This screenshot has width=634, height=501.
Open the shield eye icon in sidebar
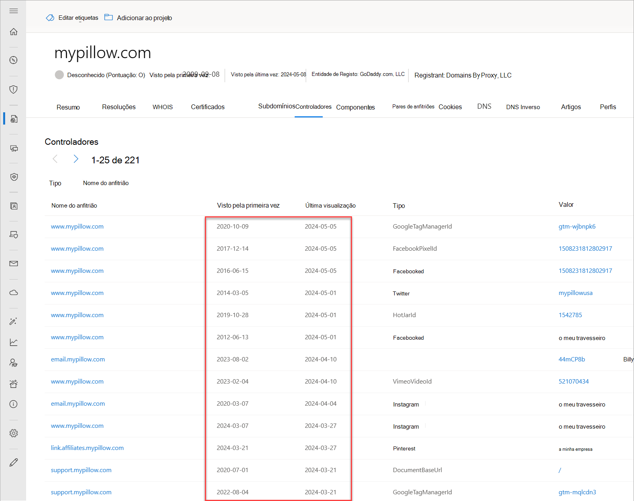coord(13,177)
